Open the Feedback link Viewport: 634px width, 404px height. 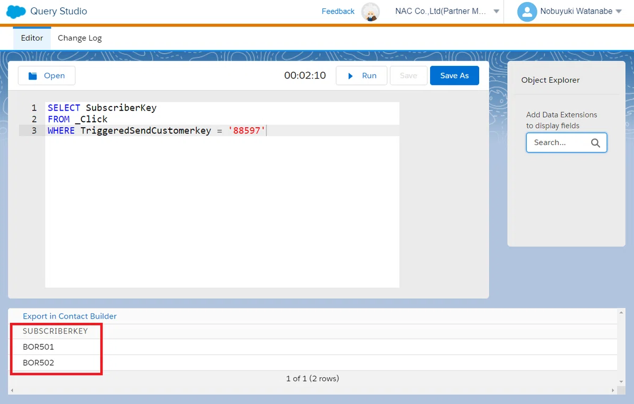tap(338, 11)
